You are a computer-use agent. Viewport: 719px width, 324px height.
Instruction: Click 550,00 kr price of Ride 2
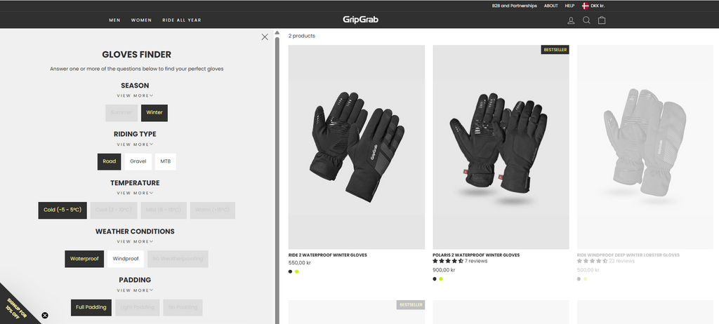click(x=299, y=263)
